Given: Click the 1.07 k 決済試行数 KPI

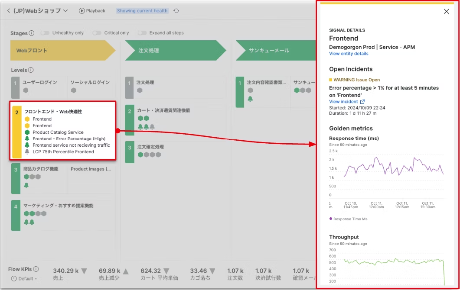Looking at the screenshot, I should tap(268, 274).
